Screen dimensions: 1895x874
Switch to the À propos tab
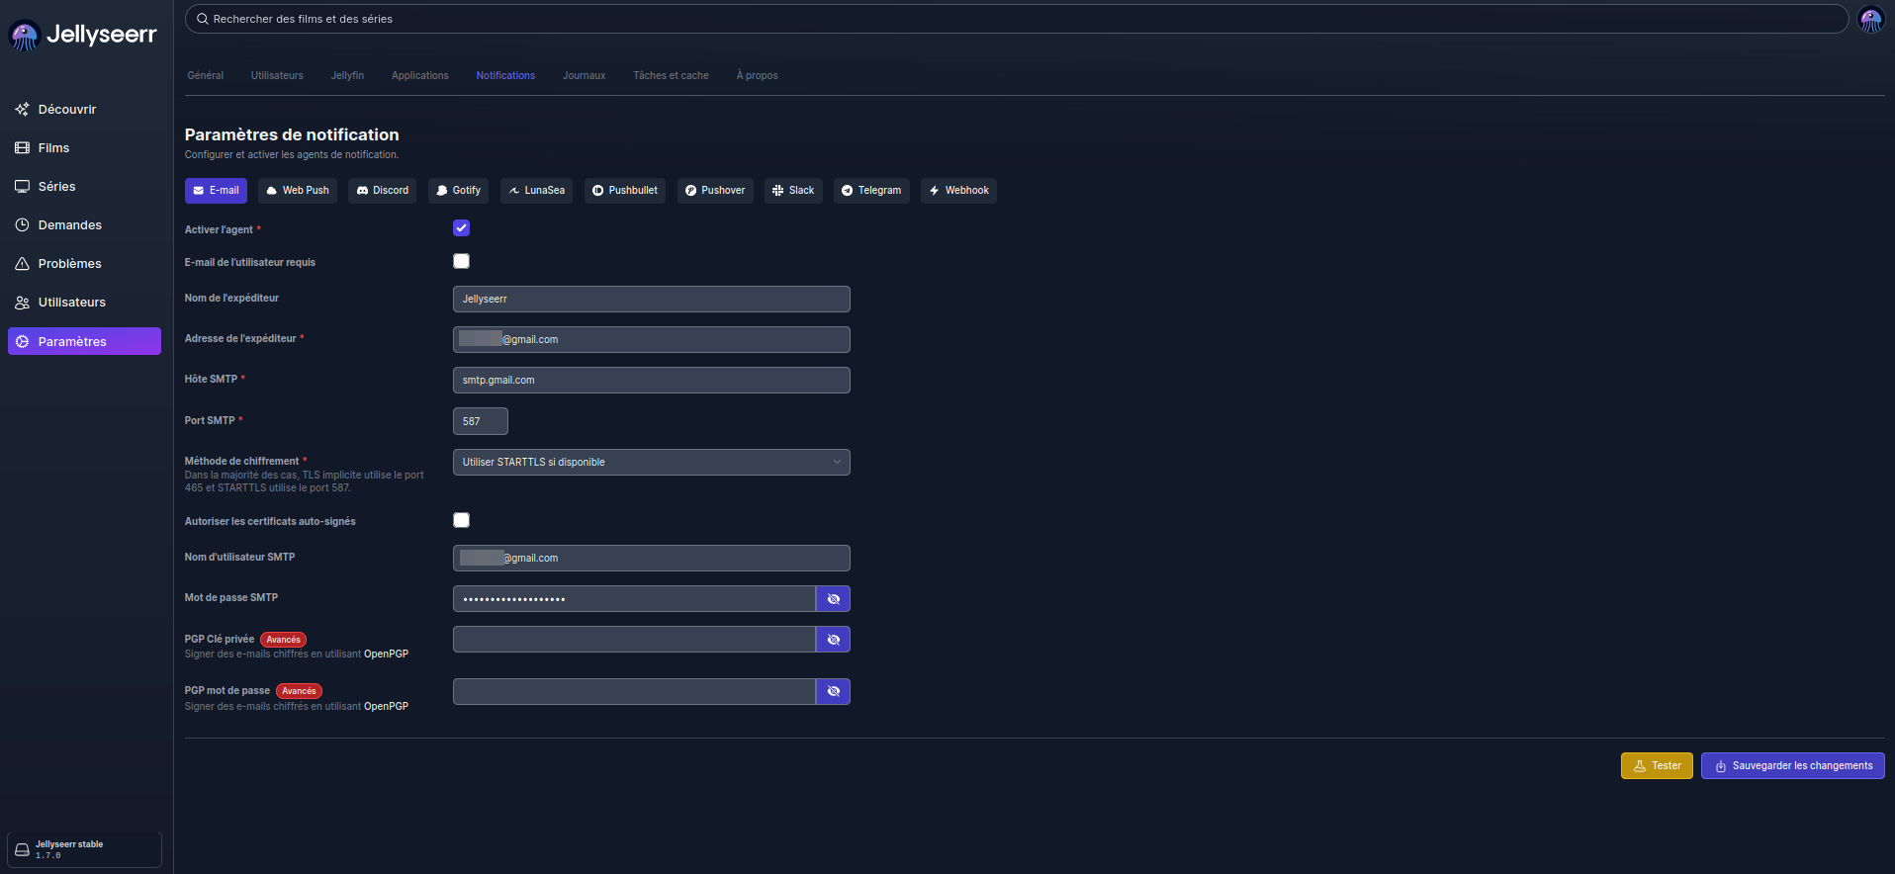click(758, 76)
